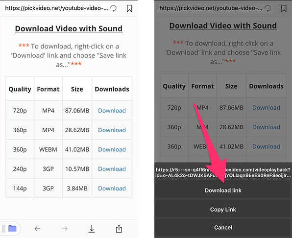Download the 360p MP4 28.62MB video
The width and height of the screenshot is (292, 238).
[112, 130]
